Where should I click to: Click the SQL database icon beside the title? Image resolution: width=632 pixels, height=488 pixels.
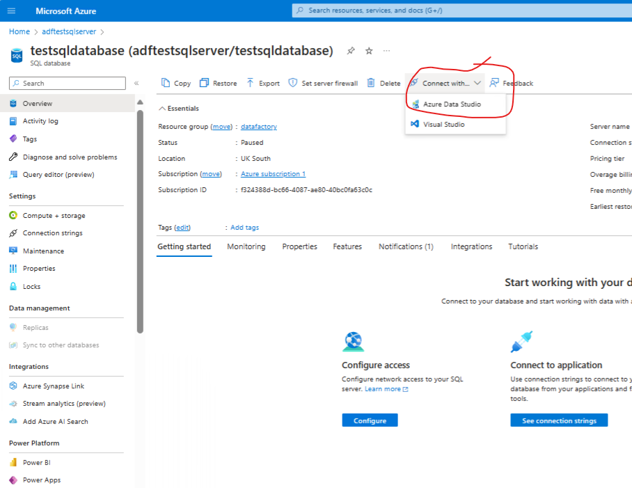pos(17,56)
